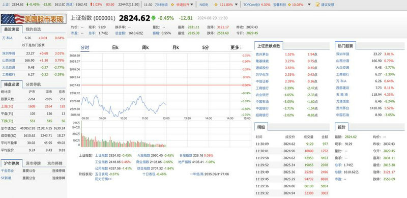
Task: Open 农业银行 in contribution list
Action: pos(262,95)
